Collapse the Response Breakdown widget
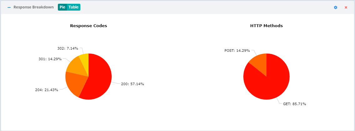 coord(9,7)
